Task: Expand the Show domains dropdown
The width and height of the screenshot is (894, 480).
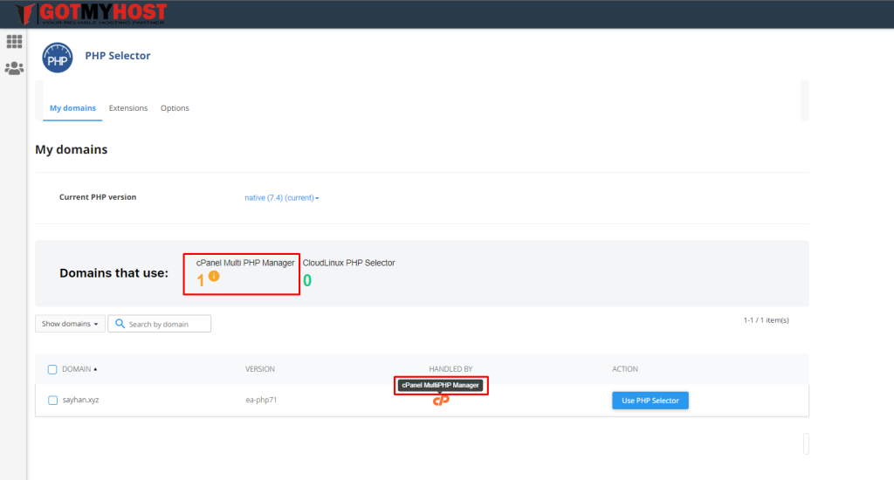Action: [70, 324]
